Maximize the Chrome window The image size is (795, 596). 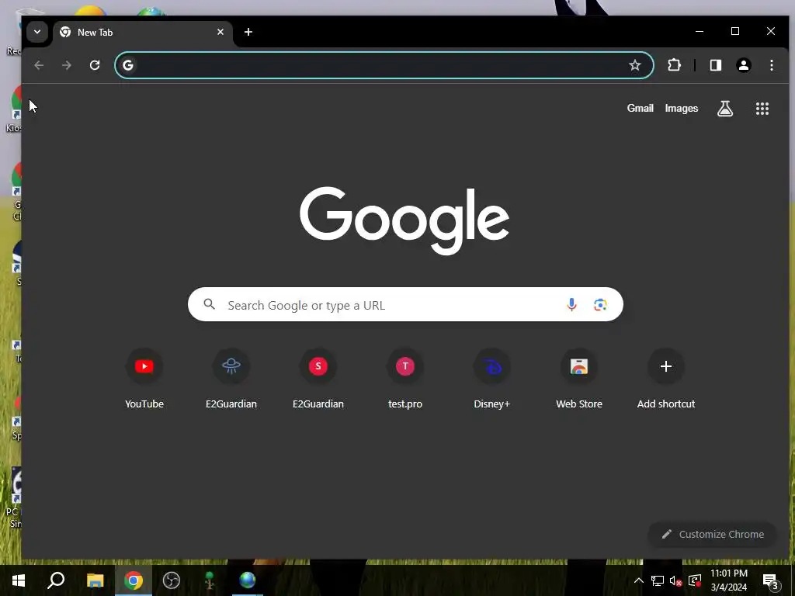(735, 31)
